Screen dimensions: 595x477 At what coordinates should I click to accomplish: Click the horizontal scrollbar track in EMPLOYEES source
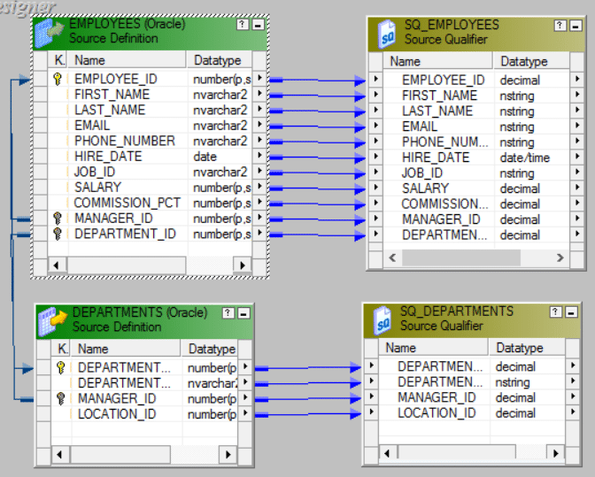tap(210, 265)
